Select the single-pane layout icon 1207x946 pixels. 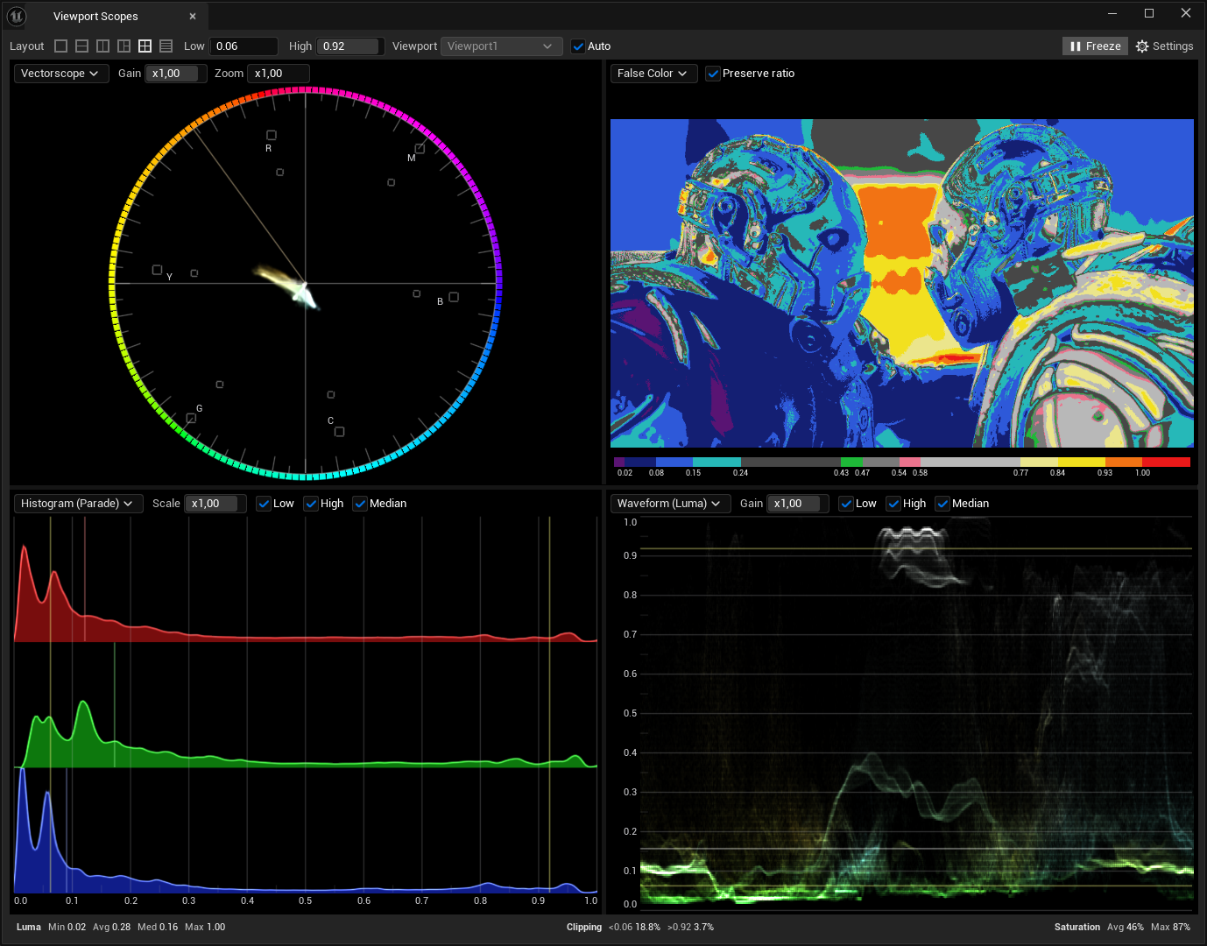click(60, 46)
